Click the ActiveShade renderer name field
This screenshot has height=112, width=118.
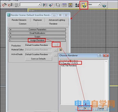coord(39,55)
